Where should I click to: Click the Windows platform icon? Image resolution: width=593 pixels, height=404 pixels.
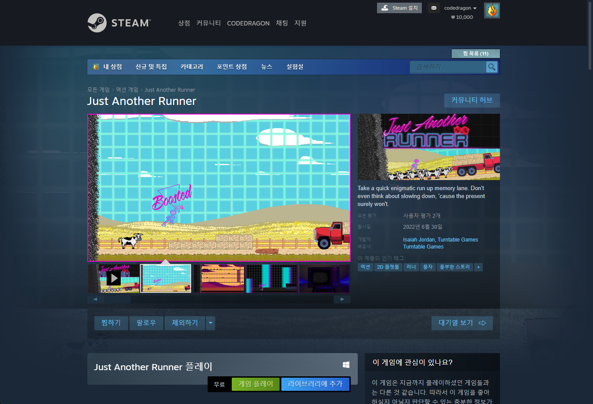[x=346, y=365]
